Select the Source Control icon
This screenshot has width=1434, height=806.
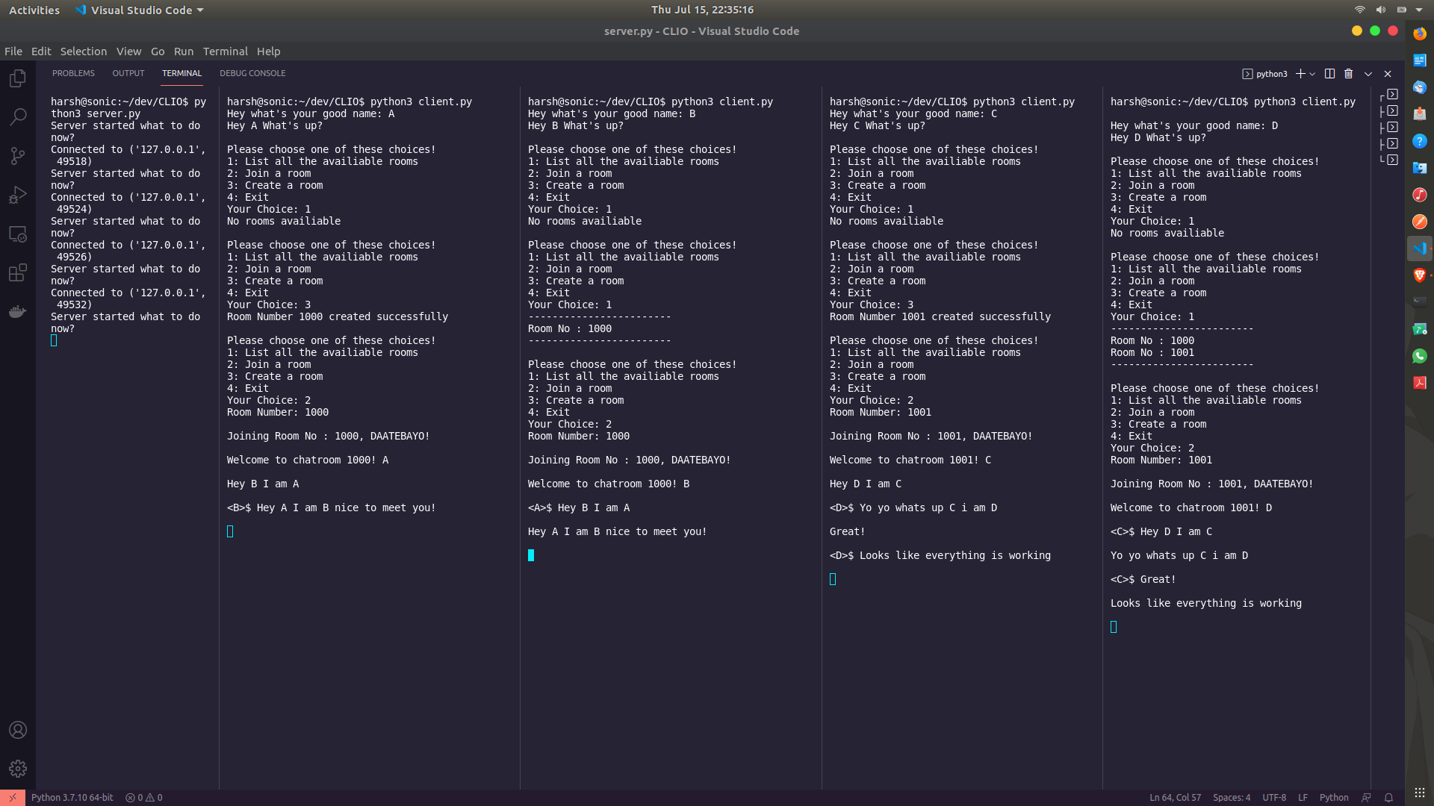click(18, 156)
